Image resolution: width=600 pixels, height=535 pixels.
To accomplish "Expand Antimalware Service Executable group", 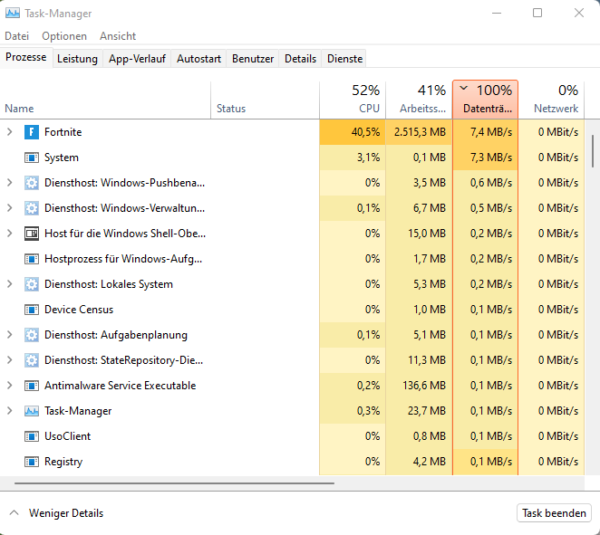I will (x=10, y=386).
